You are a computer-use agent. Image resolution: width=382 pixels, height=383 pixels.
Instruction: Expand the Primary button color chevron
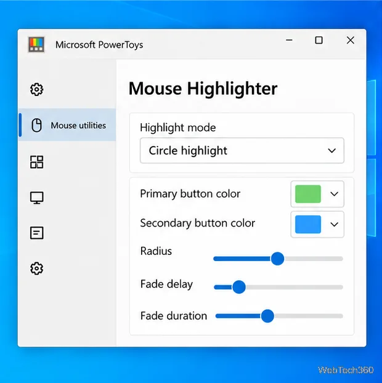(334, 194)
